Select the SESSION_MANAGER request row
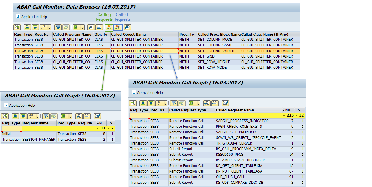 point(39,139)
